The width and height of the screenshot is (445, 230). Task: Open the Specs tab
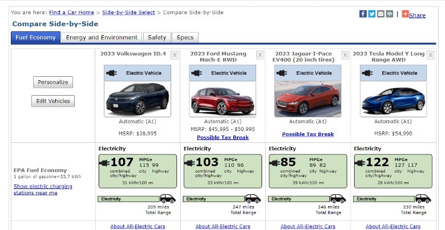click(x=185, y=38)
